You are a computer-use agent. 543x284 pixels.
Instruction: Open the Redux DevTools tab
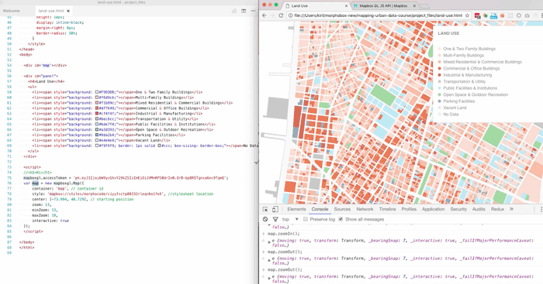497,209
